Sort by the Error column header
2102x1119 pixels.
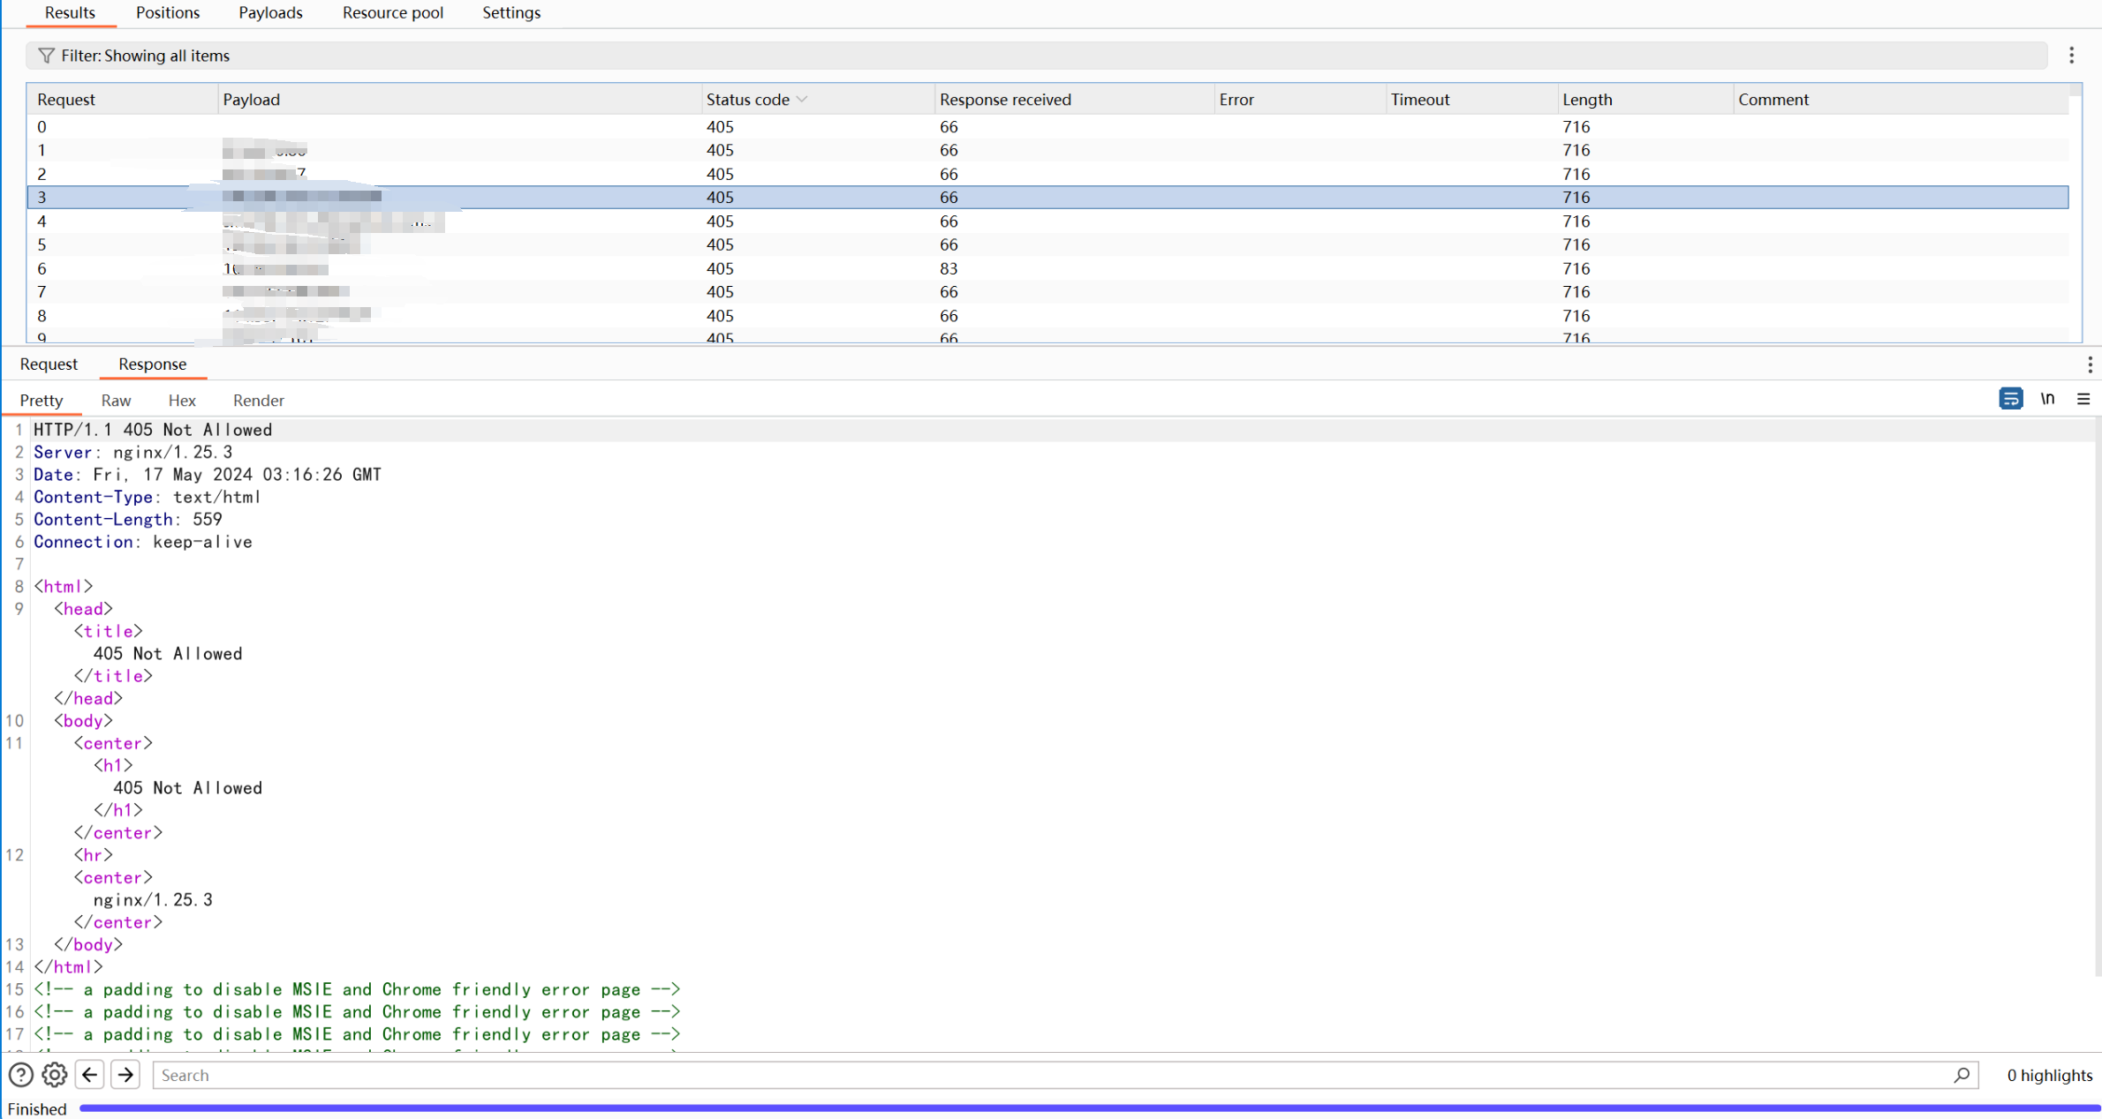point(1300,100)
